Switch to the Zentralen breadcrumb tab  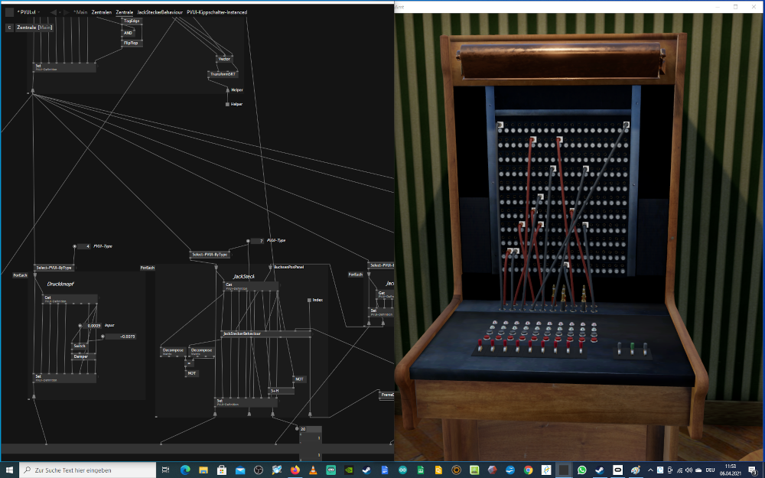[x=101, y=12]
